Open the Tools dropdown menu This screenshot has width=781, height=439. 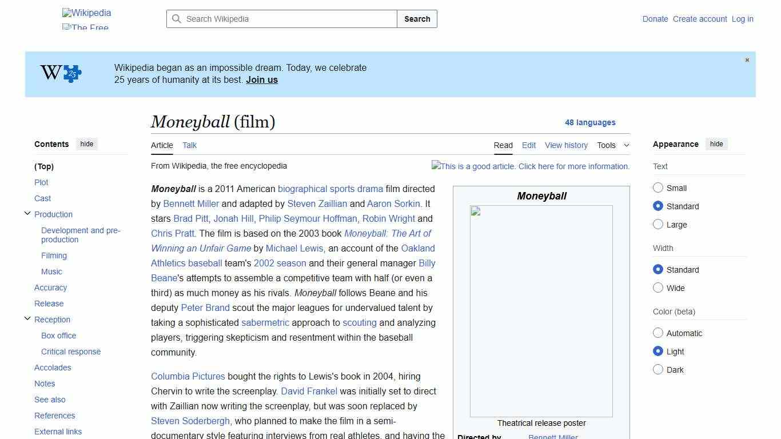coord(612,145)
